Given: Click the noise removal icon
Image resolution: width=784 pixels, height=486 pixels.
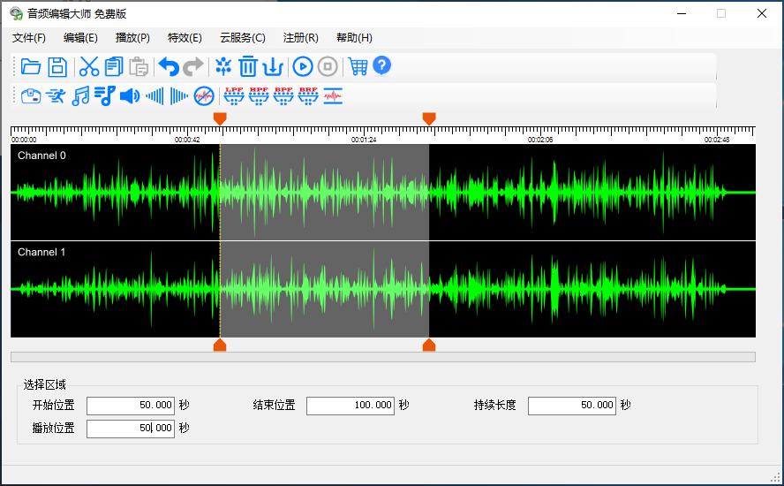Looking at the screenshot, I should [204, 95].
